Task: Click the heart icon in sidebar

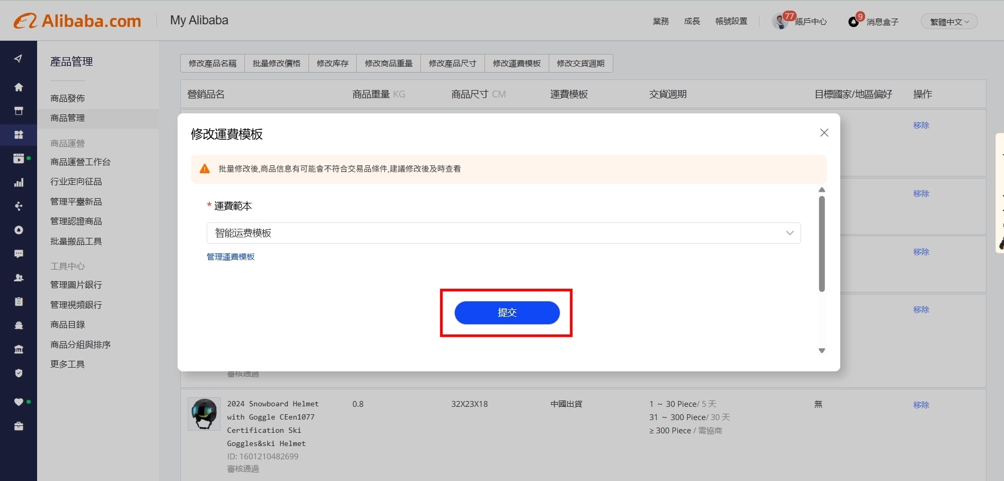Action: (19, 402)
